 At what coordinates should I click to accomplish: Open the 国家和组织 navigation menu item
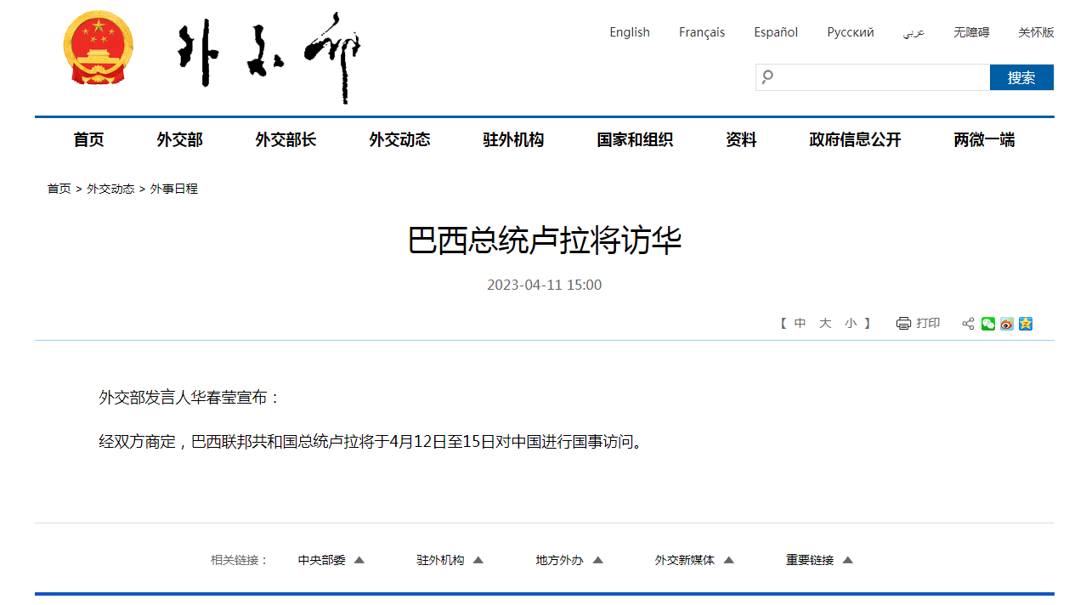[634, 139]
